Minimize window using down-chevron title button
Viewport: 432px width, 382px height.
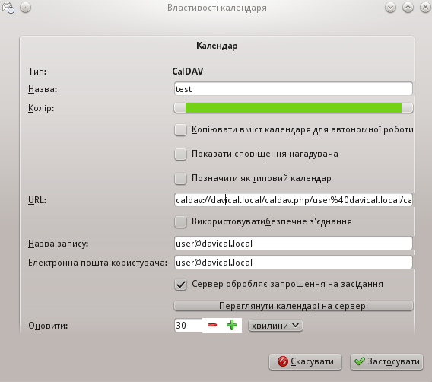click(390, 8)
